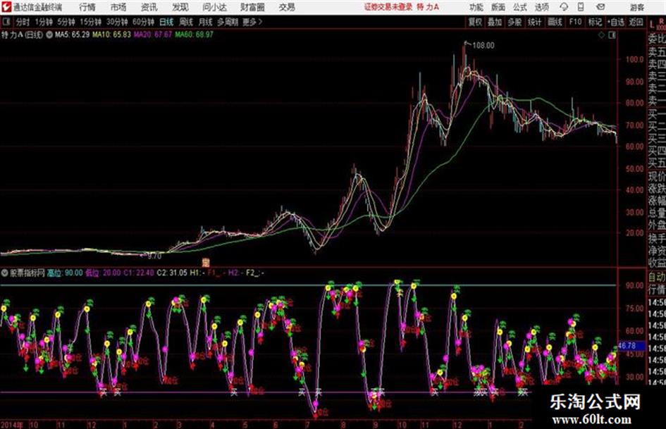Open the 版面 menu
The height and width of the screenshot is (429, 666).
click(x=498, y=7)
